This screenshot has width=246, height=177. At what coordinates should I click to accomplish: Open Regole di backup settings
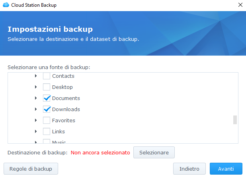pyautogui.click(x=31, y=169)
